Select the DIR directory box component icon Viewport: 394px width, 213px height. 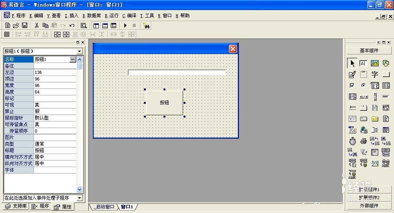(375, 119)
